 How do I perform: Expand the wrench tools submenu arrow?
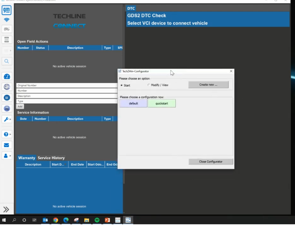pos(10,119)
